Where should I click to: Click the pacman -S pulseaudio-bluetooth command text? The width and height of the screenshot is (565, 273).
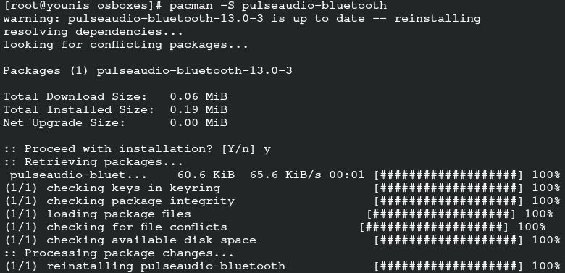278,6
